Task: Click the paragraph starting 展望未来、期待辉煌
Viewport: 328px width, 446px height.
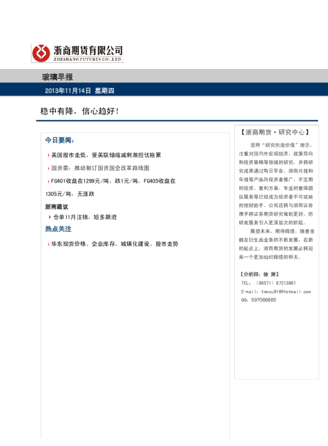Action: click(276, 244)
